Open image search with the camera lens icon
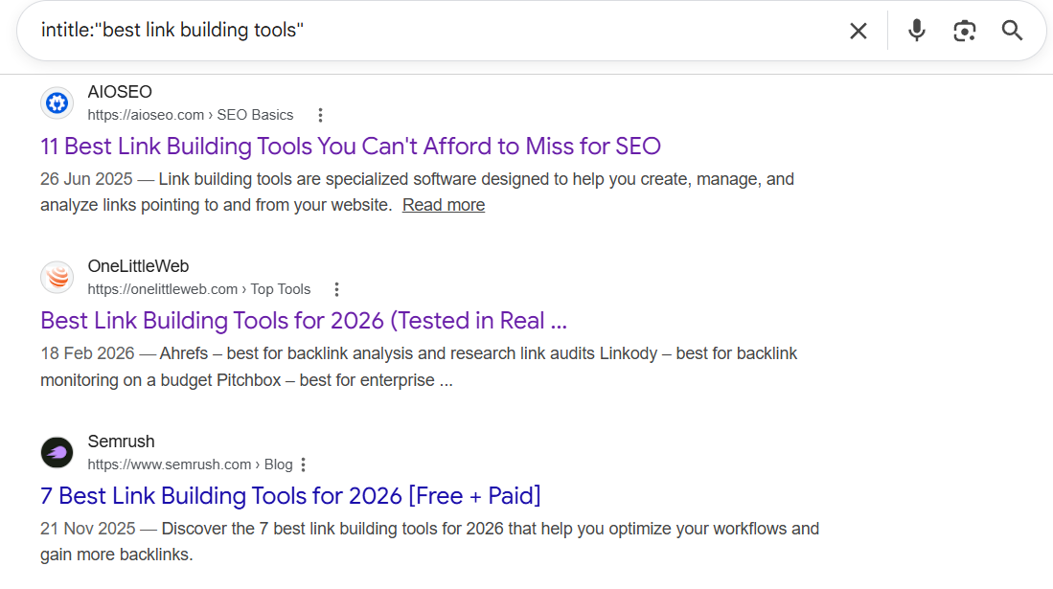 coord(964,31)
